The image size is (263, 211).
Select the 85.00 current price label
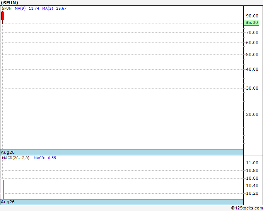pos(251,22)
